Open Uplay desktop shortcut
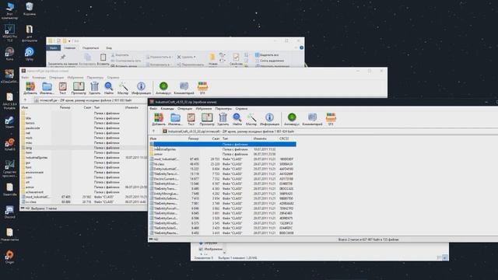Image resolution: width=498 pixels, height=280 pixels. pos(30,54)
